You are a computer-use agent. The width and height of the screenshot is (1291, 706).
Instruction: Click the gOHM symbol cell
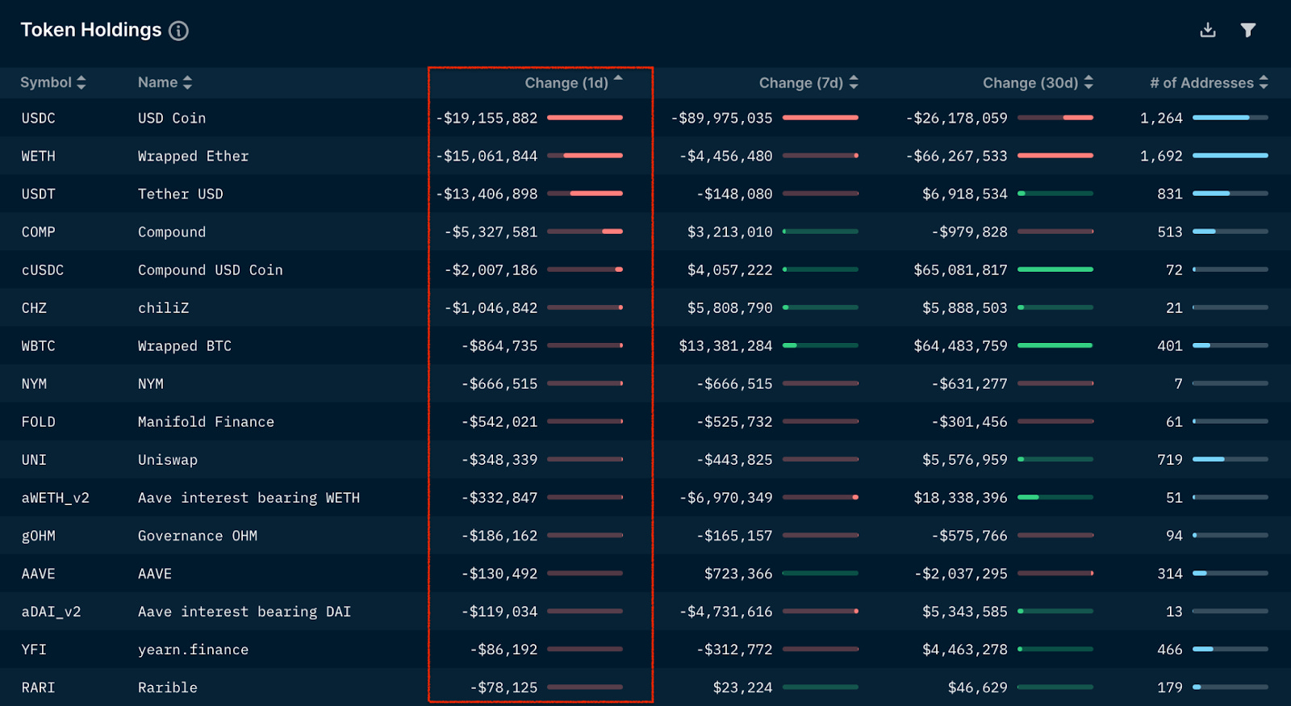[x=38, y=536]
